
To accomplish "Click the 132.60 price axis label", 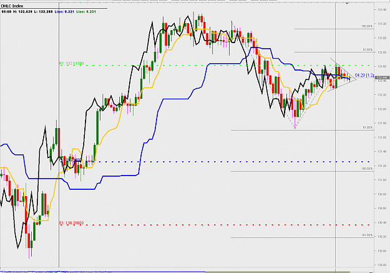I will click(x=382, y=66).
